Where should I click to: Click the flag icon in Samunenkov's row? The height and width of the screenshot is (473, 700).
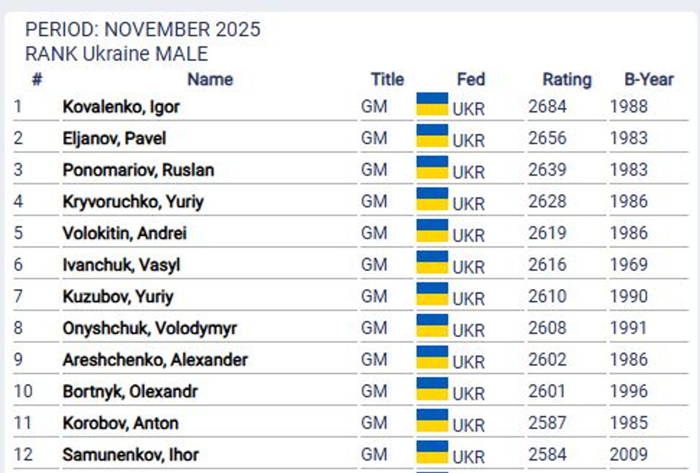432,451
